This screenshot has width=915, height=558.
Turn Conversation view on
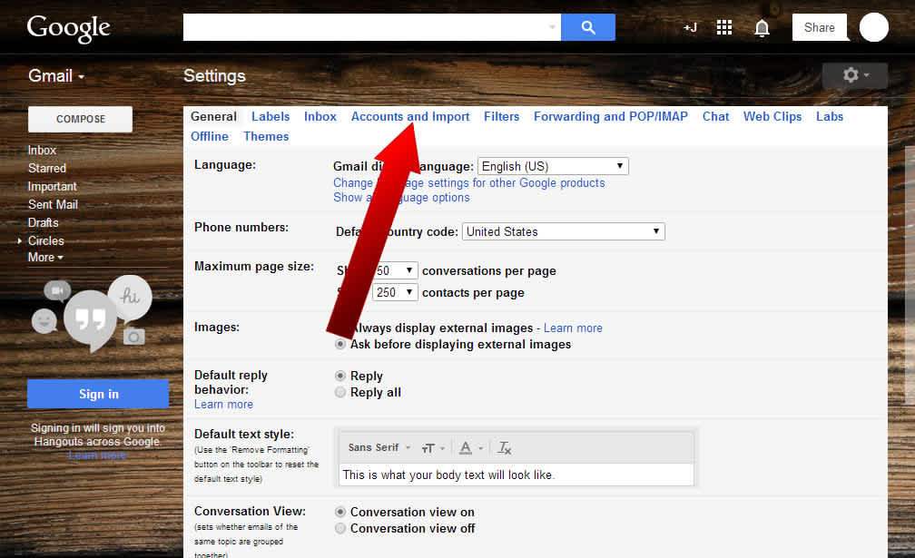(x=340, y=512)
